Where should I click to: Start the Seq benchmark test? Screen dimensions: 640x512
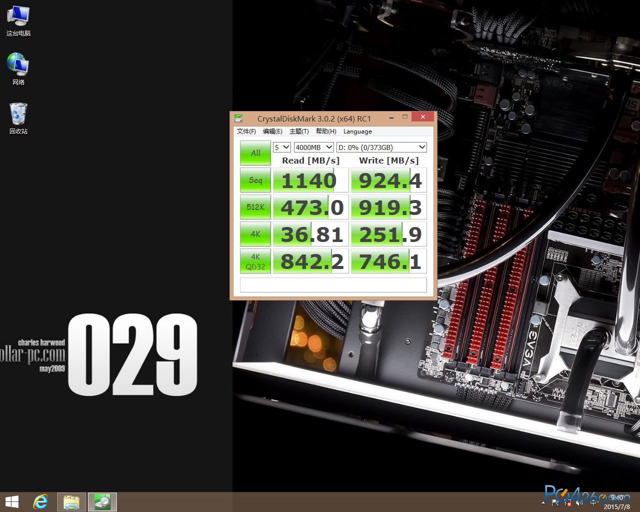tap(255, 180)
